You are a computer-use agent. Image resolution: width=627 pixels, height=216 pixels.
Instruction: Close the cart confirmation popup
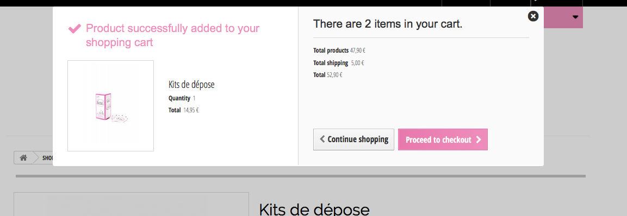pyautogui.click(x=533, y=16)
